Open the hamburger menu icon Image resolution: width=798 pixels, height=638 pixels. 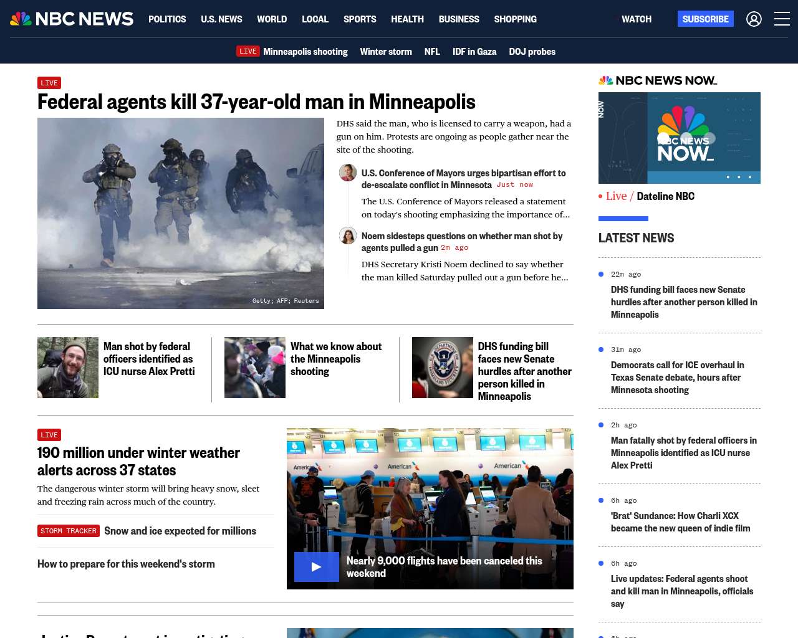782,19
